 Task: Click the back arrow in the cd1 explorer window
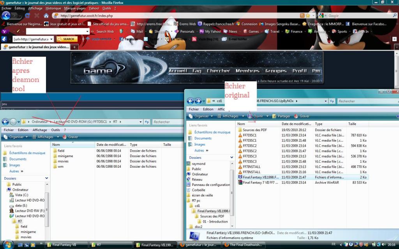(x=190, y=101)
